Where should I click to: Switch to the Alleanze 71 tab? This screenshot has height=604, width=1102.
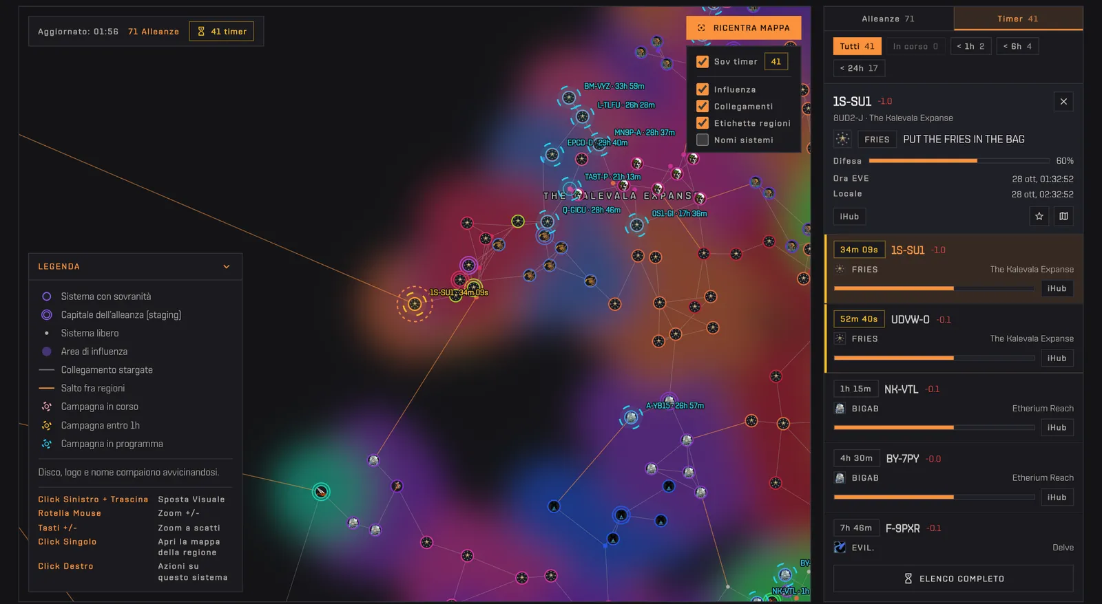coord(888,19)
